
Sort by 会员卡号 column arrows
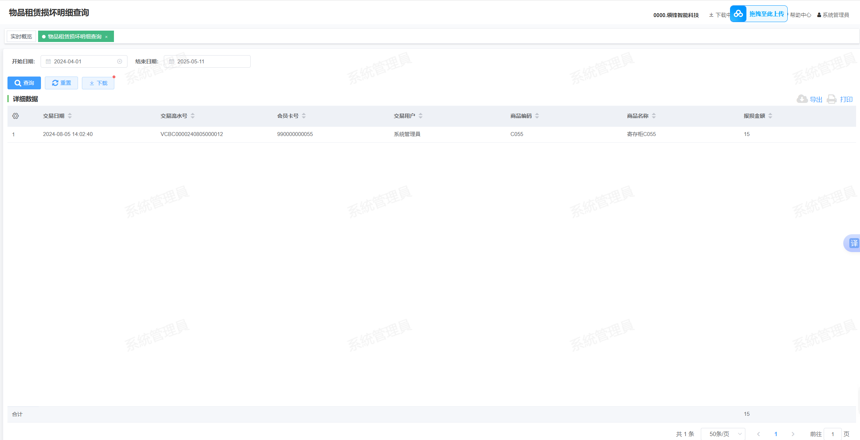(304, 116)
